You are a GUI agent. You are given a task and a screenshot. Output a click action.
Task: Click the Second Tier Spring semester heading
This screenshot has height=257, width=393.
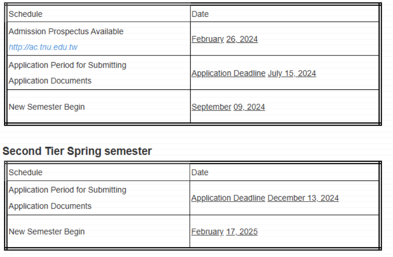tap(77, 151)
